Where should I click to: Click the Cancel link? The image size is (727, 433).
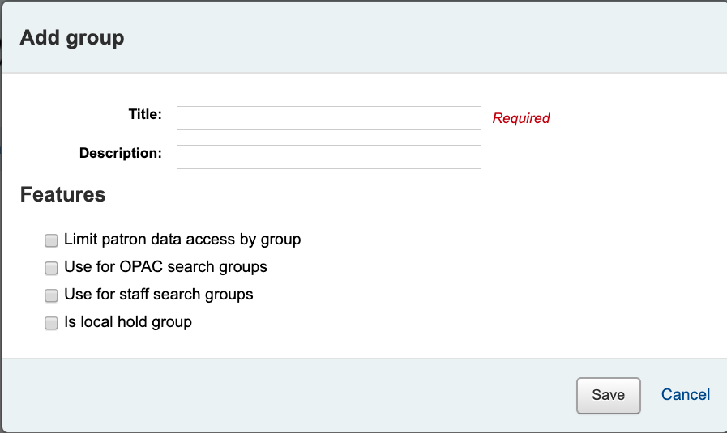(x=686, y=395)
